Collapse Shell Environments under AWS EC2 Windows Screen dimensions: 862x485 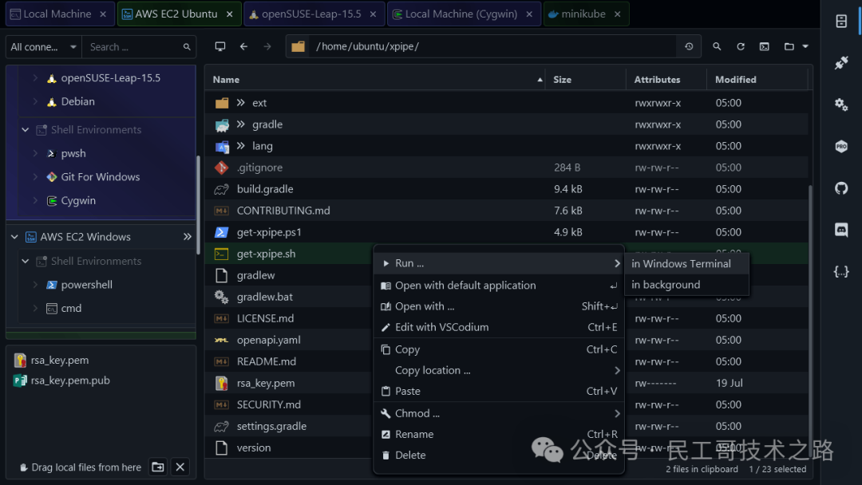(x=25, y=261)
